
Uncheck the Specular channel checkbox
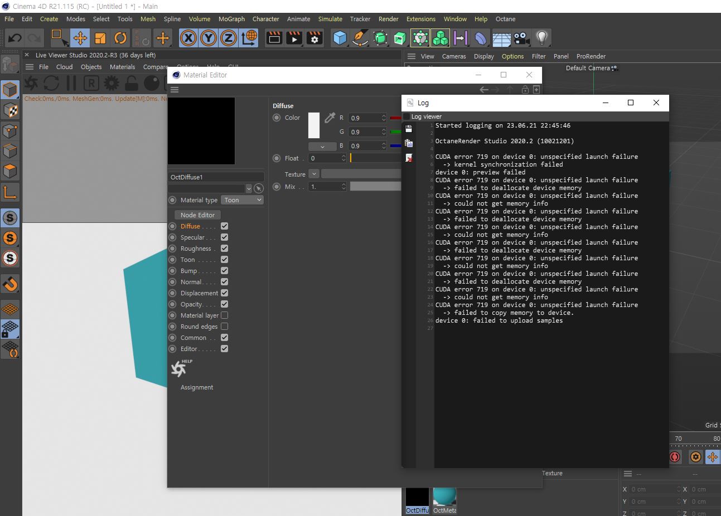224,237
